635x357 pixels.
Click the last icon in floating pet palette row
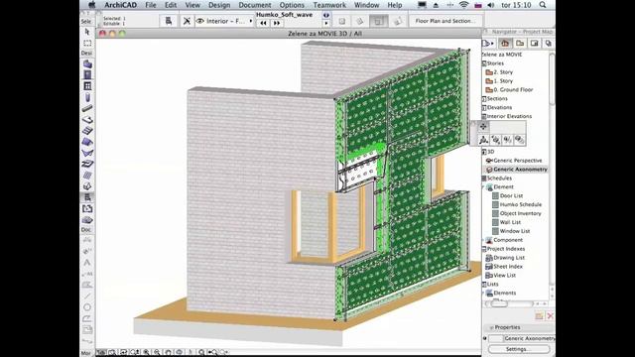click(520, 140)
